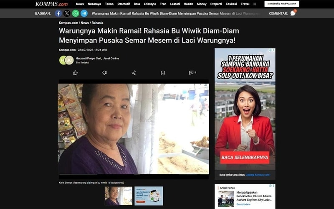The width and height of the screenshot is (334, 209).
Task: Click the ad info icon on Artikel Pilihan box
Action: pos(270,186)
